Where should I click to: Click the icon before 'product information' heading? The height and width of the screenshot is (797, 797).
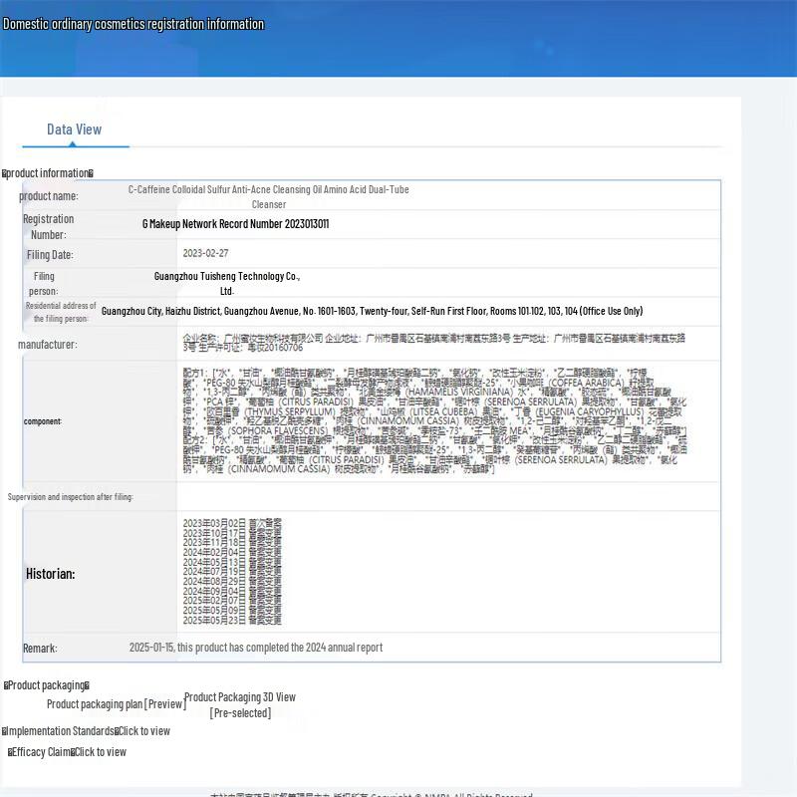point(5,173)
